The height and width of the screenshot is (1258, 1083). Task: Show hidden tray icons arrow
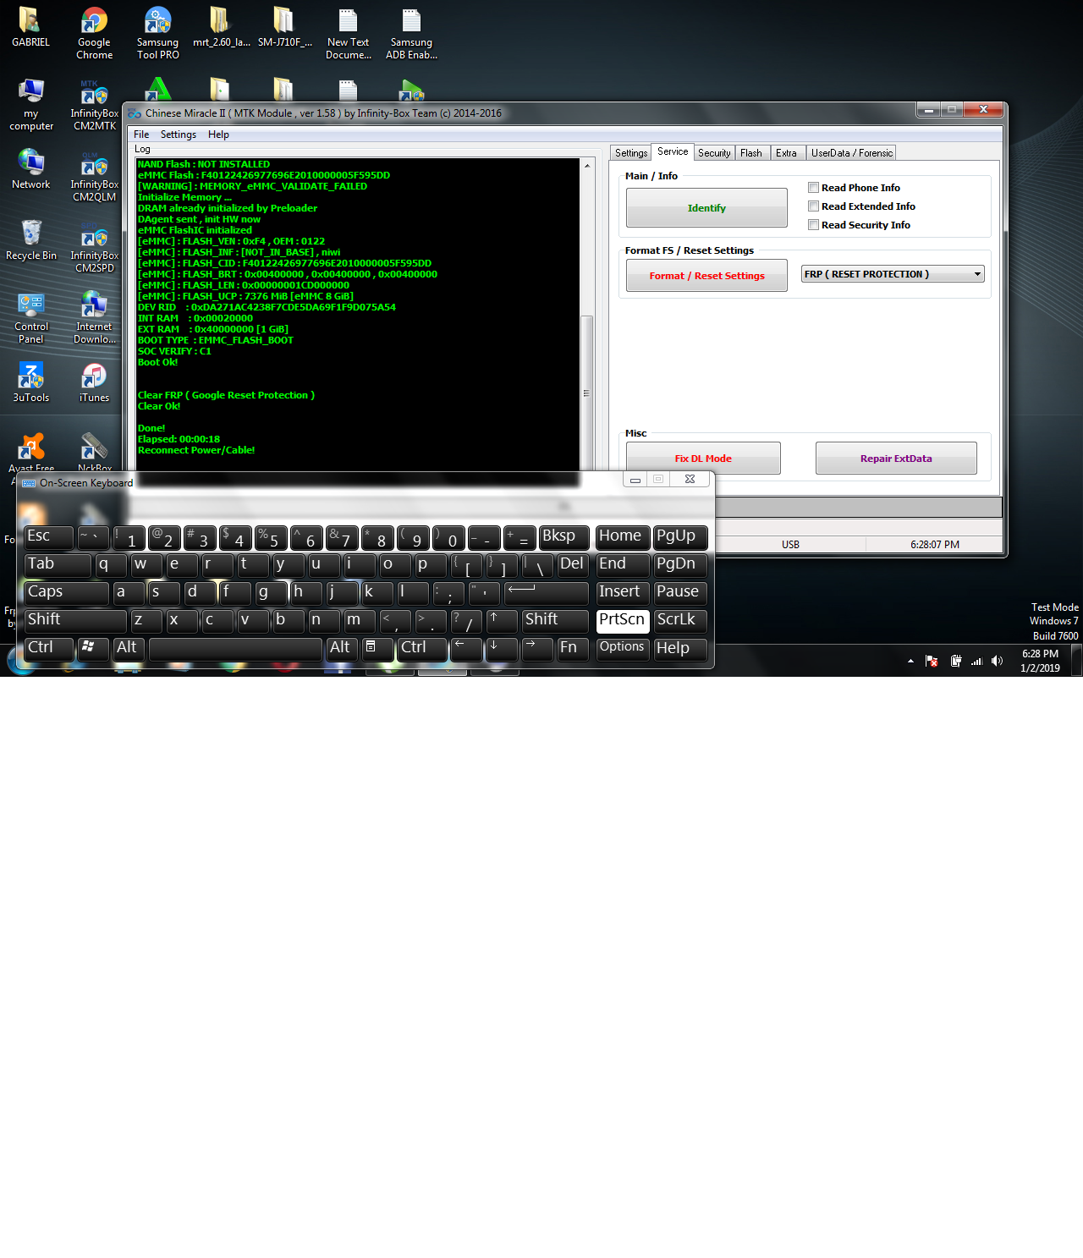[910, 661]
